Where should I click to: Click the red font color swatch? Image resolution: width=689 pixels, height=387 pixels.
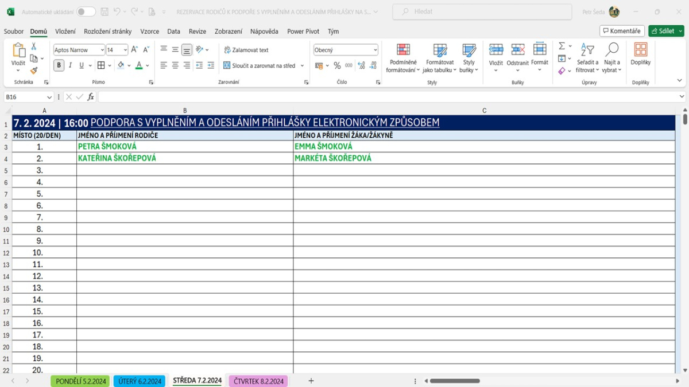tap(139, 65)
